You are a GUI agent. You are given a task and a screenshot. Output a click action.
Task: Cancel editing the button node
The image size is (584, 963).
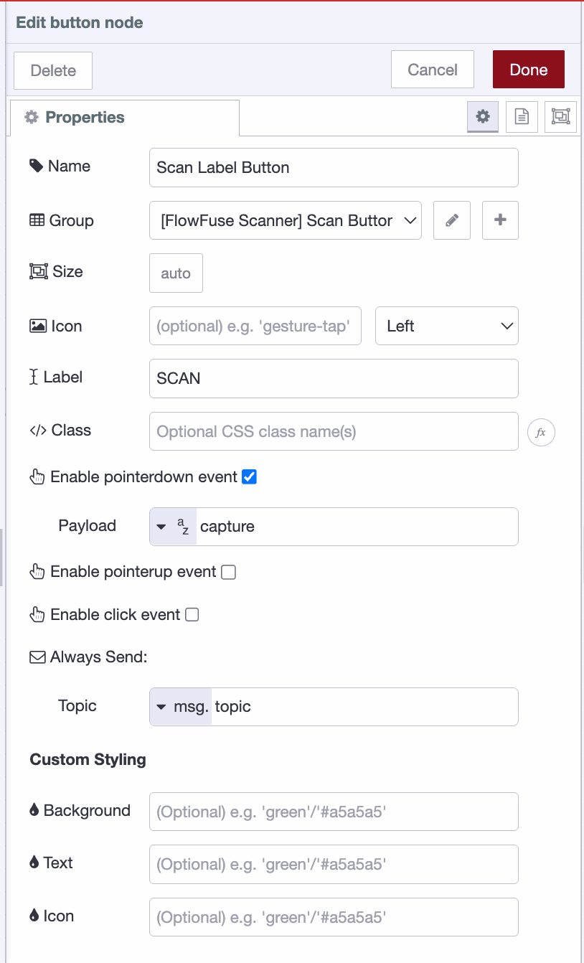[x=431, y=69]
